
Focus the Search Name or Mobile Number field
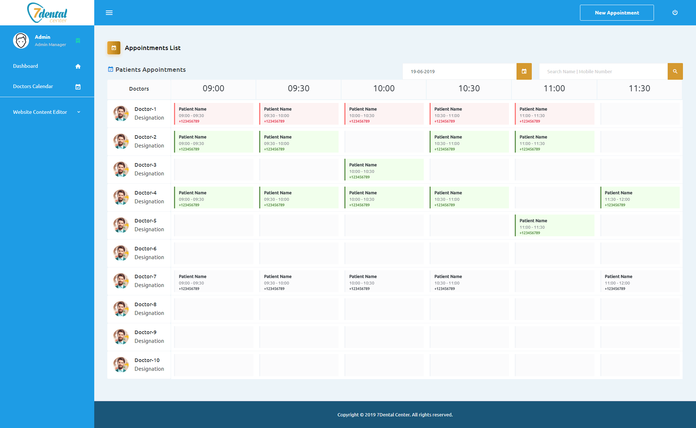click(x=603, y=71)
